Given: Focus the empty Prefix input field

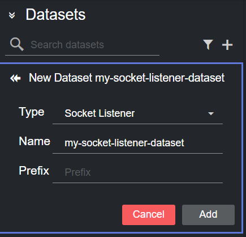Looking at the screenshot, I should 137,172.
